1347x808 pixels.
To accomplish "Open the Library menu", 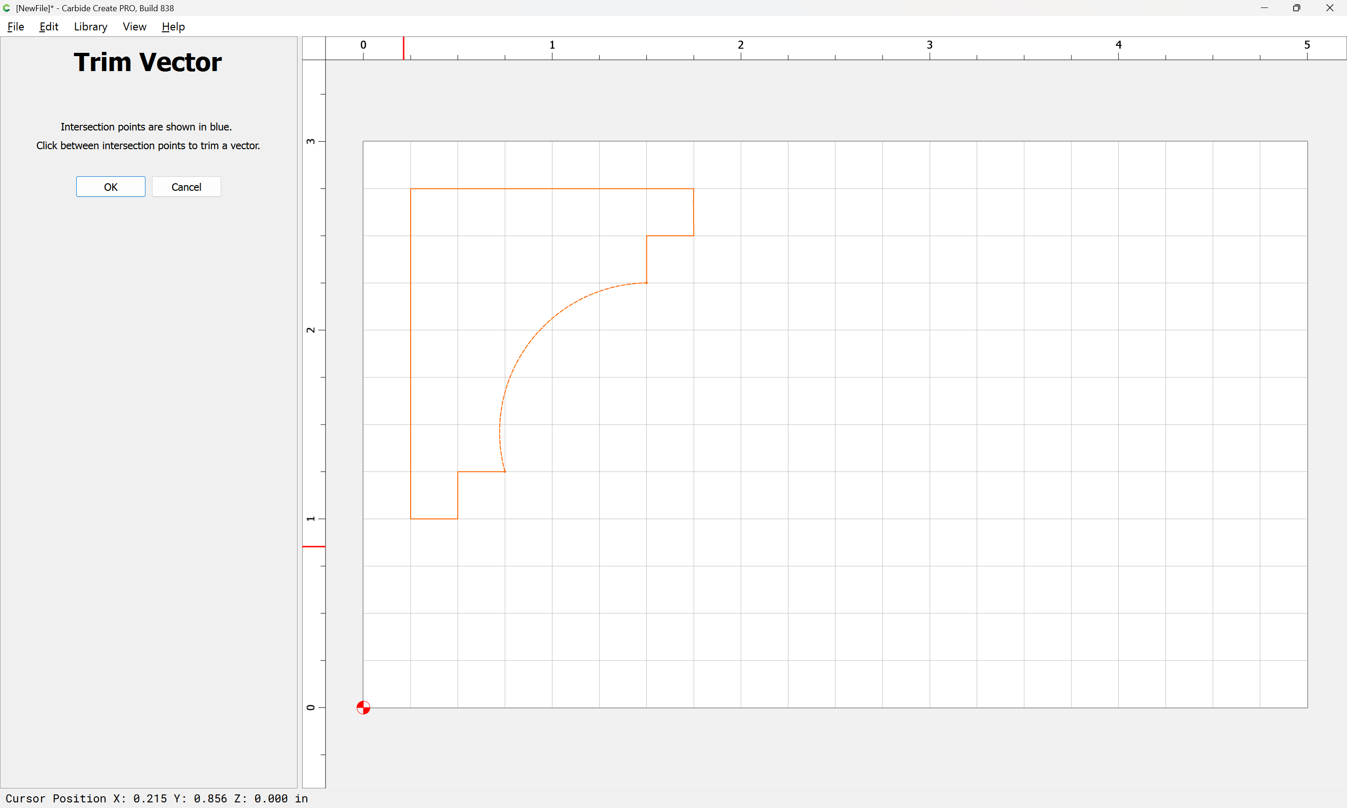I will [90, 27].
